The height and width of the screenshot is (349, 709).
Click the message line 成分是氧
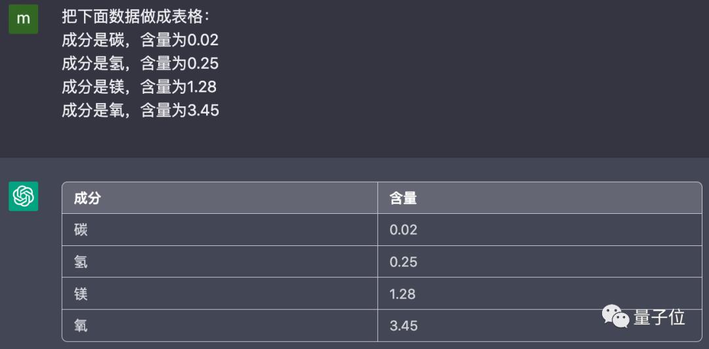click(x=140, y=110)
